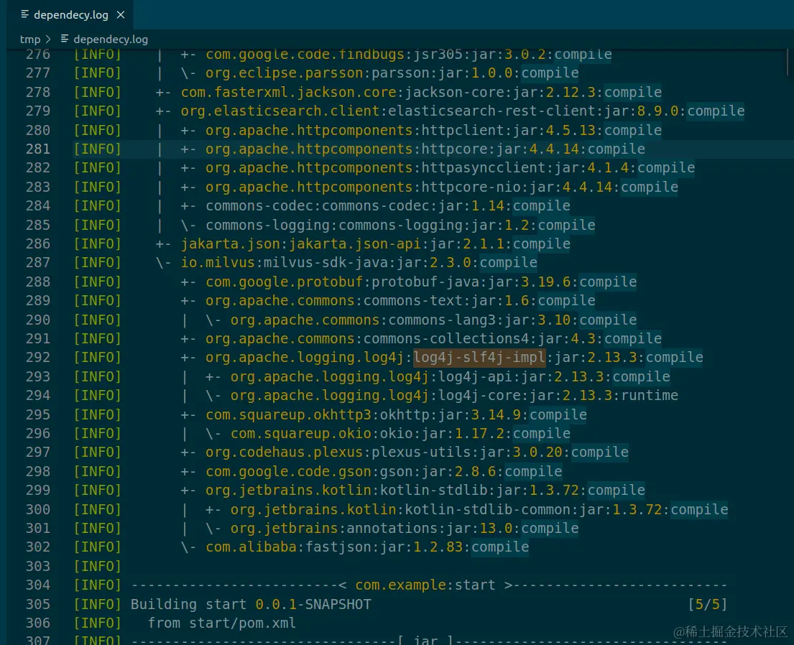Open the tmp breadcrumb folder
The width and height of the screenshot is (794, 645).
pyautogui.click(x=30, y=39)
